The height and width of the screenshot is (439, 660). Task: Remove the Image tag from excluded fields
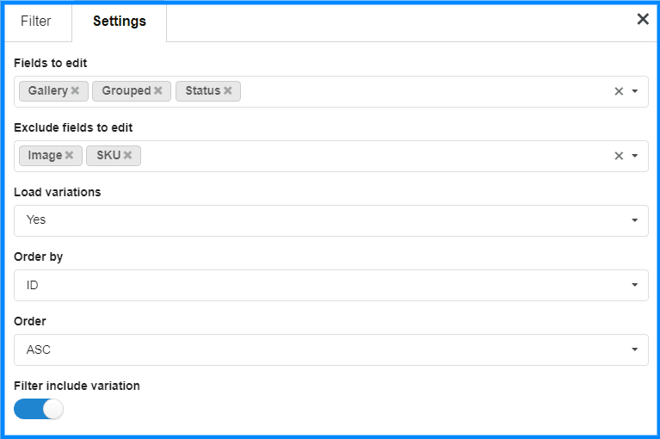pyautogui.click(x=69, y=155)
